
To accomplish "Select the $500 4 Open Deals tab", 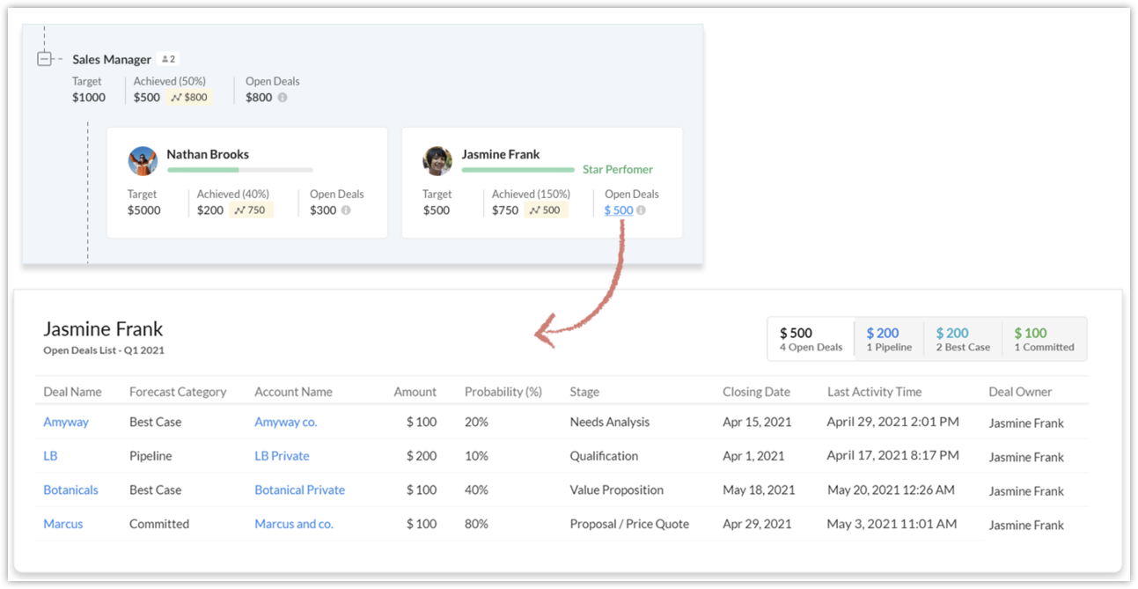I will pyautogui.click(x=810, y=339).
